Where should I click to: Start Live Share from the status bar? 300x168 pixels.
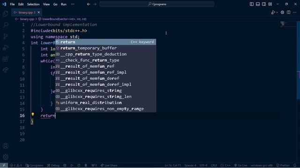click(x=109, y=165)
